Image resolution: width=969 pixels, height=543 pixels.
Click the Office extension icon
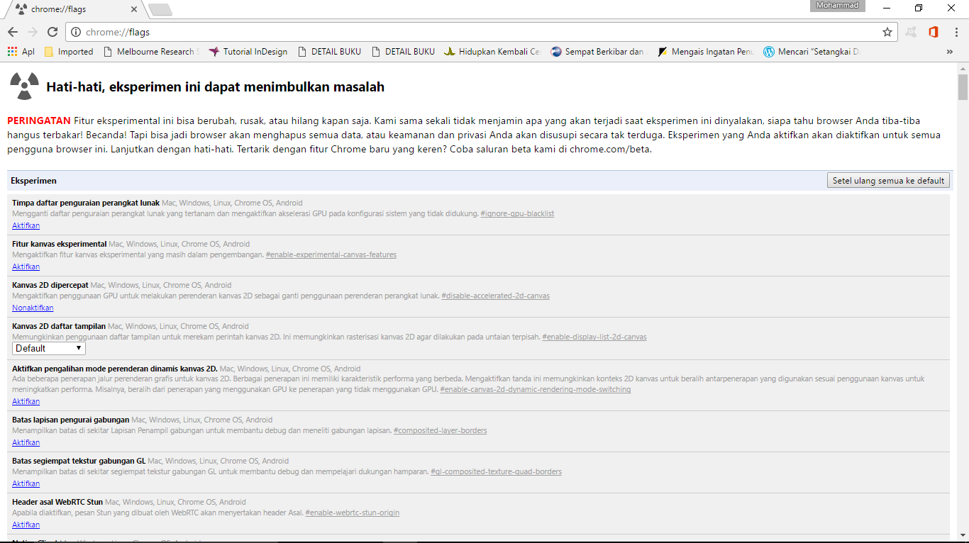tap(933, 32)
